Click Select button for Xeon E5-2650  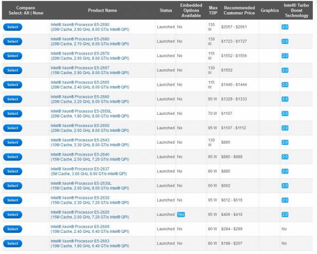point(13,128)
